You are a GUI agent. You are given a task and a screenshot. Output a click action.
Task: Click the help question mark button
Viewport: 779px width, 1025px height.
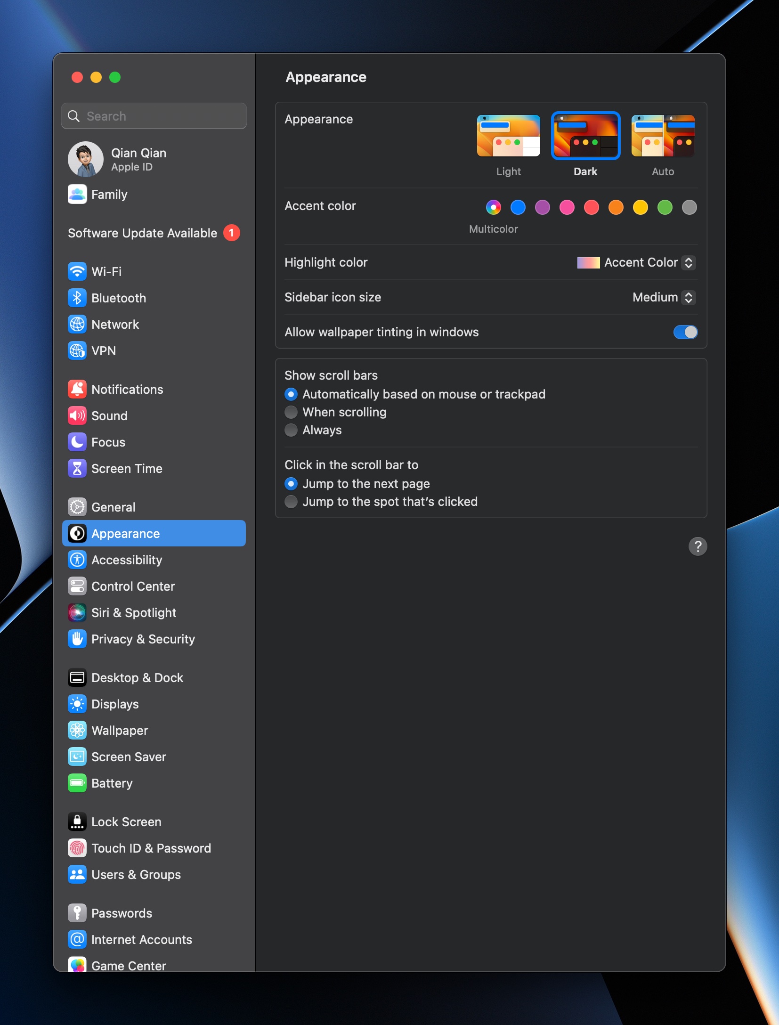(698, 546)
